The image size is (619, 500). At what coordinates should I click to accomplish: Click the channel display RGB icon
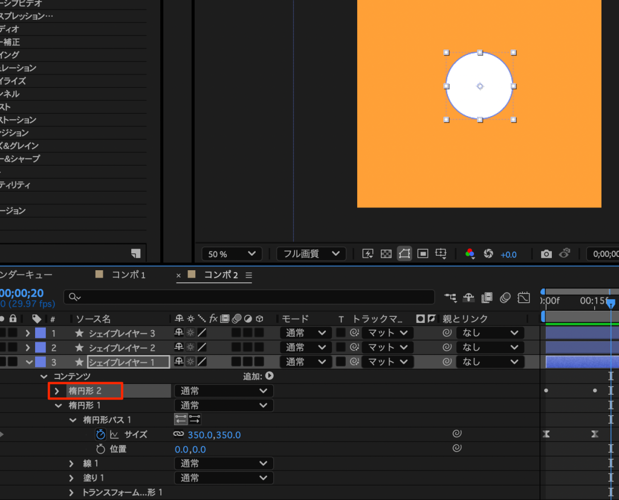tap(470, 254)
